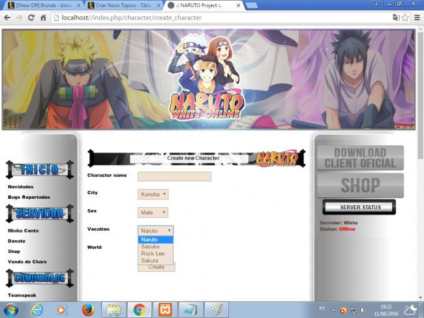Open the Bugs Reportados link
This screenshot has height=318, width=424.
click(29, 197)
